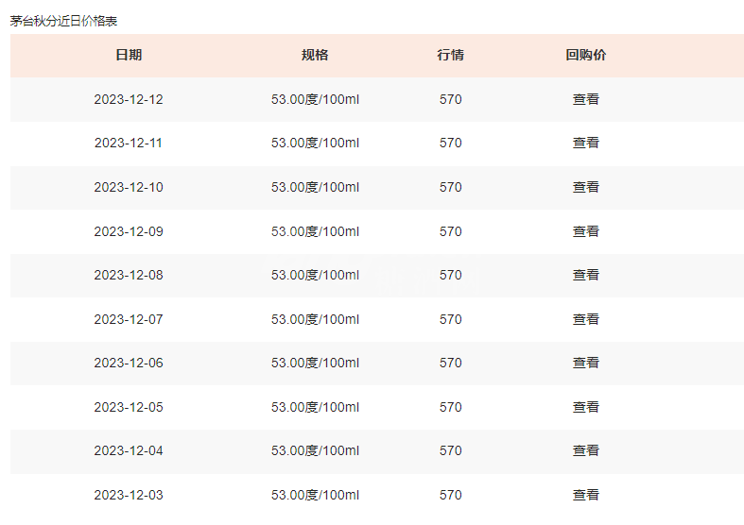Click the 日期 column header

(x=129, y=55)
